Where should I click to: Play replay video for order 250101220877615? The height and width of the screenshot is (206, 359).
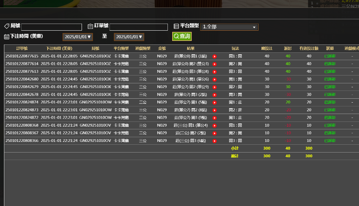[x=215, y=56]
